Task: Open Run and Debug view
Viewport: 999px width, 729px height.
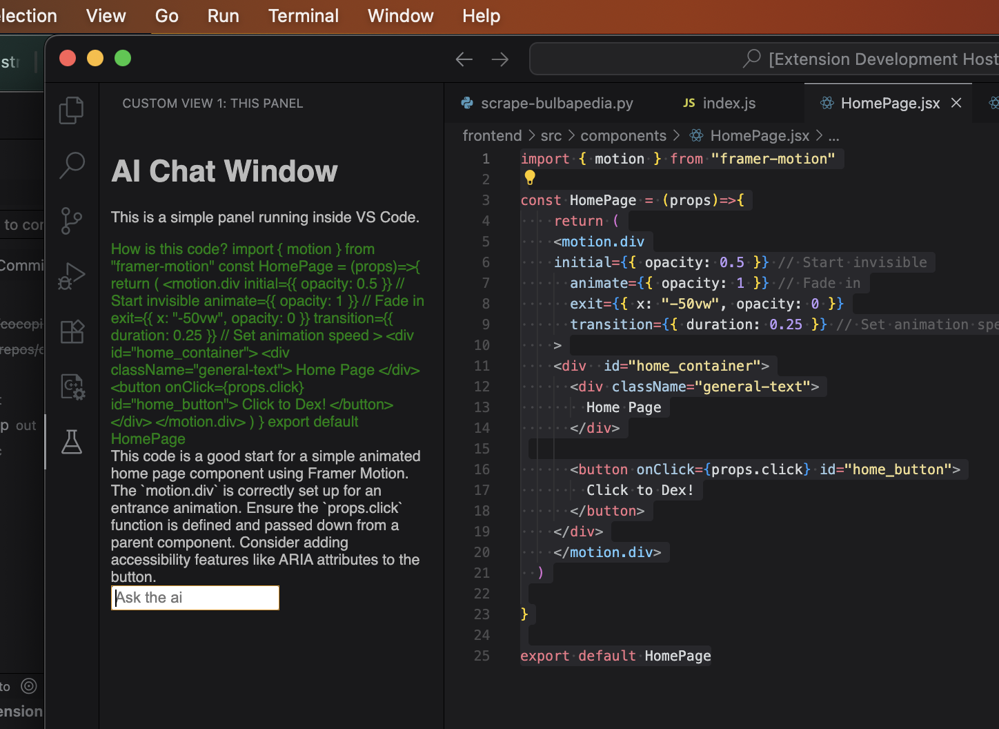Action: [72, 276]
